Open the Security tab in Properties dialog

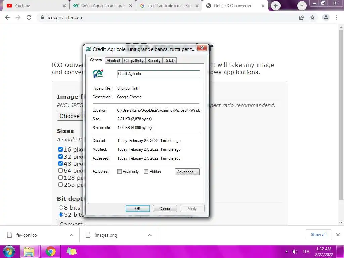click(x=154, y=61)
